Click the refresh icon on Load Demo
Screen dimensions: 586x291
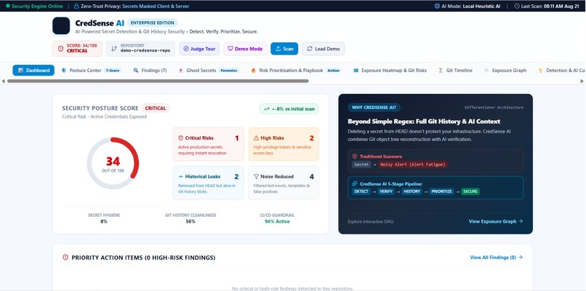pyautogui.click(x=310, y=49)
